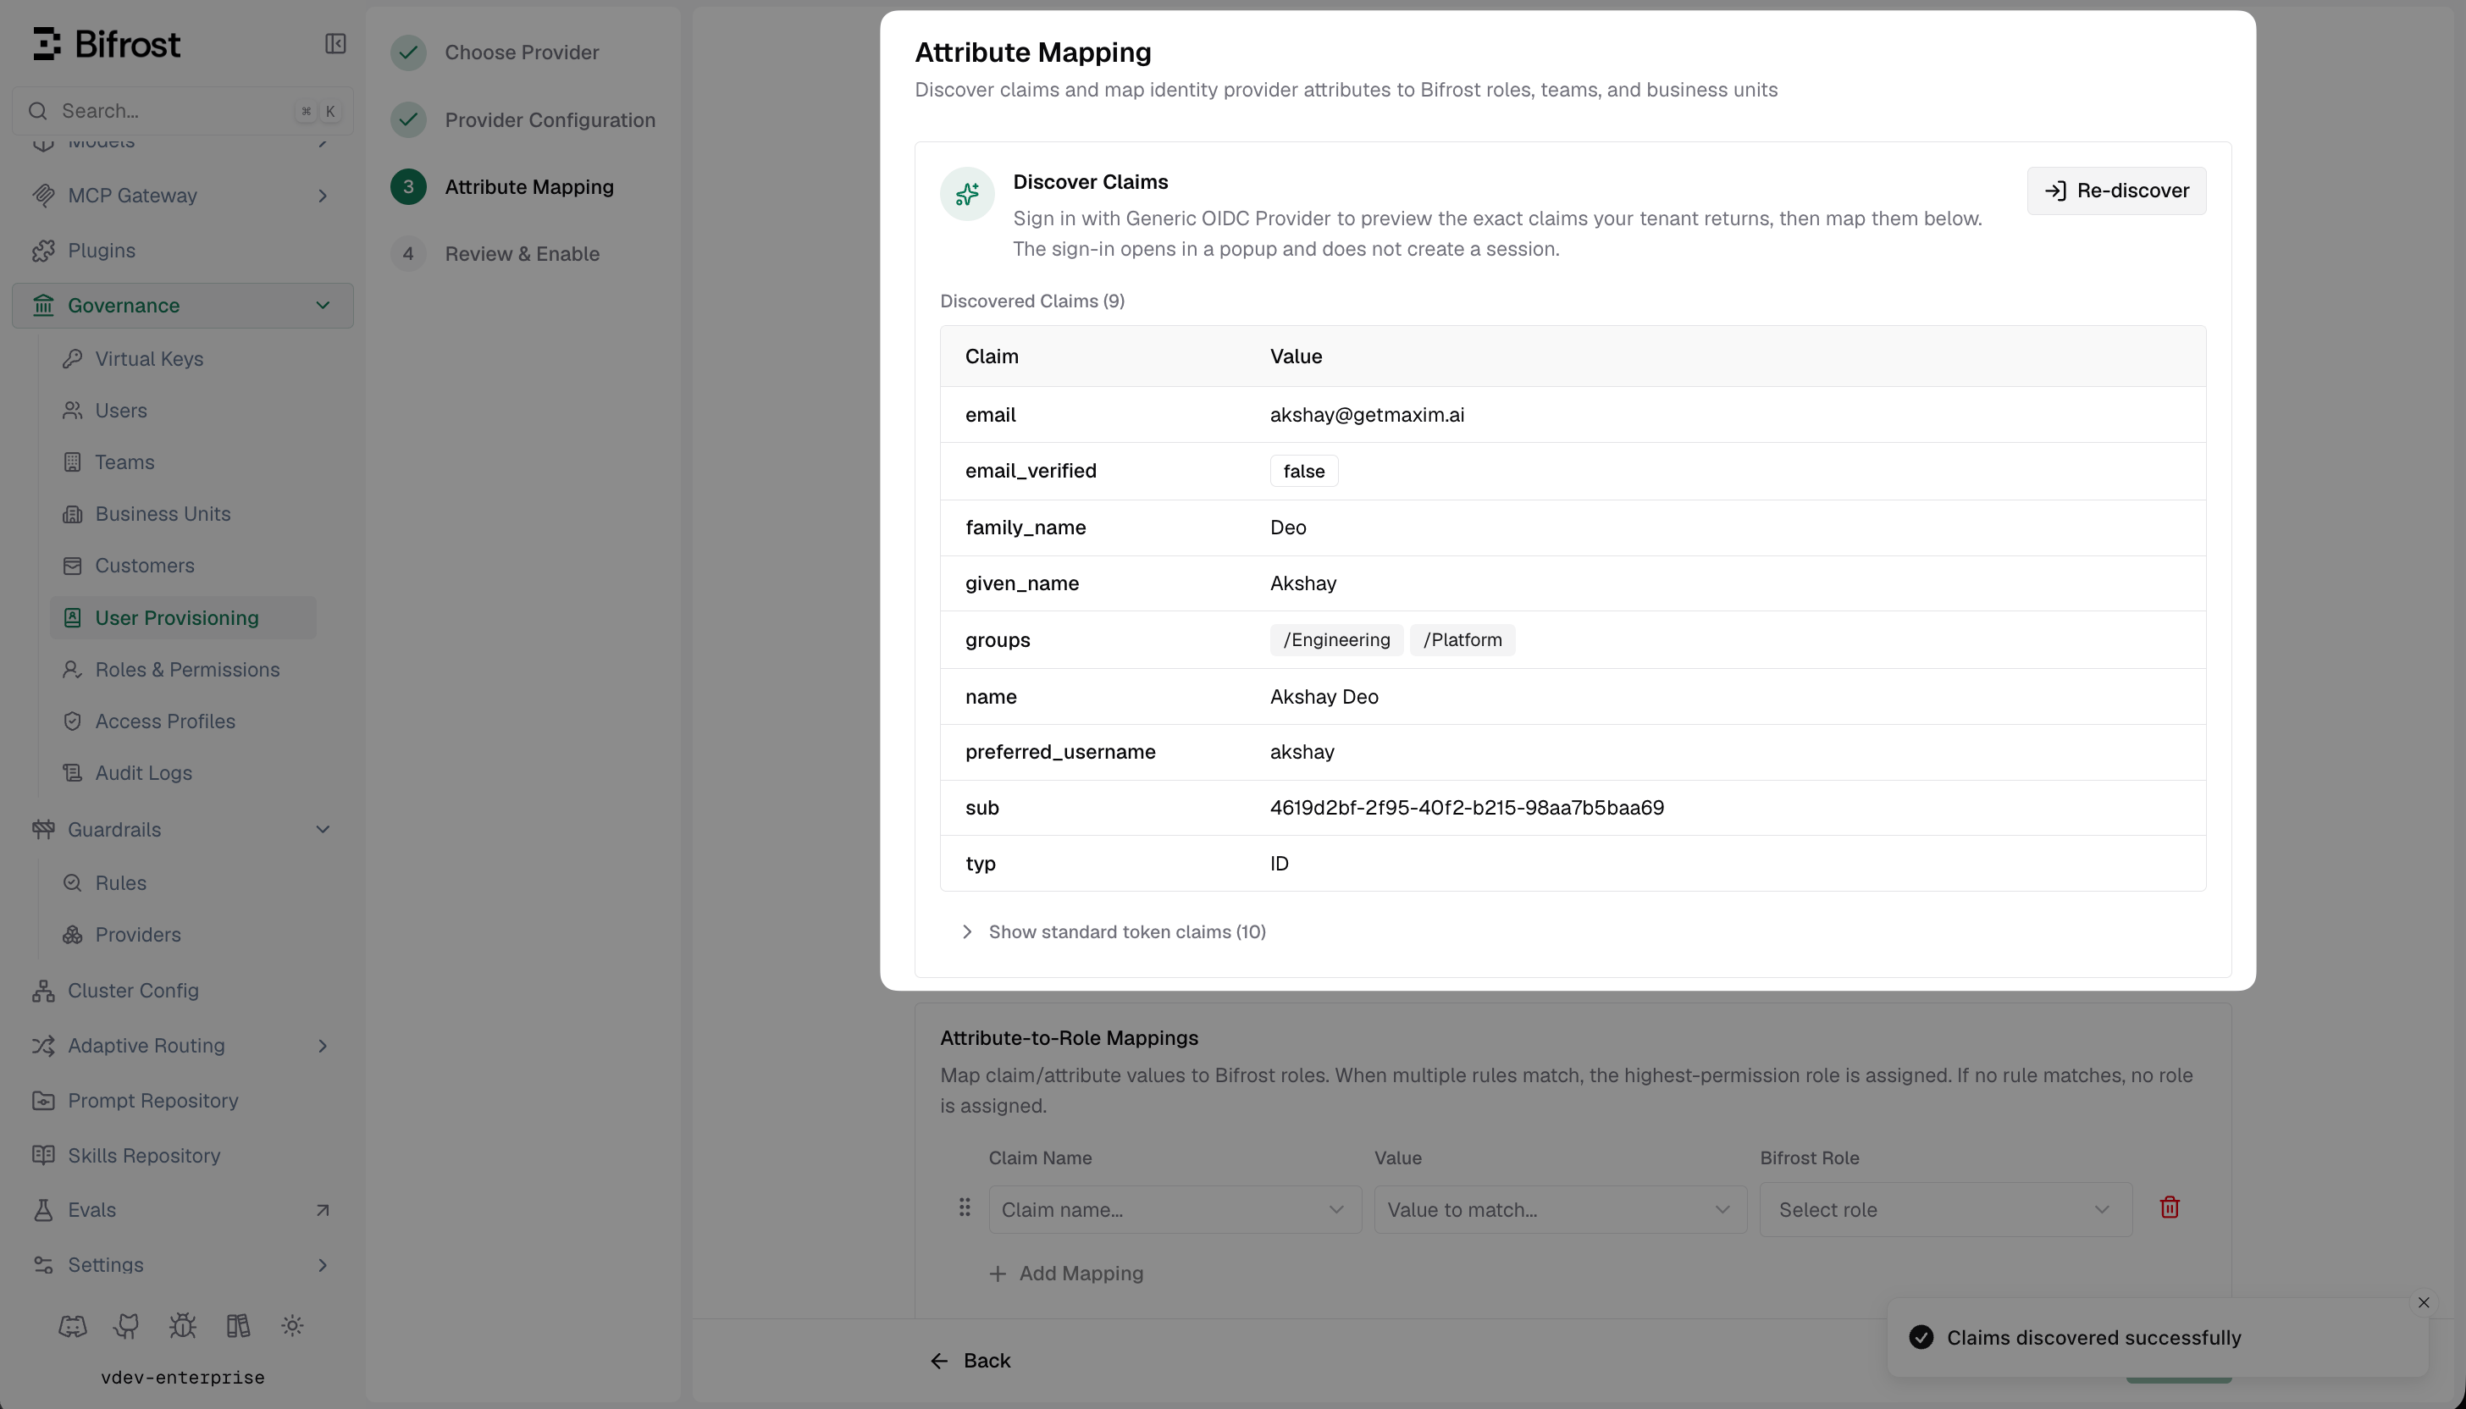Click the Rules icon under Guardrails

pyautogui.click(x=73, y=883)
